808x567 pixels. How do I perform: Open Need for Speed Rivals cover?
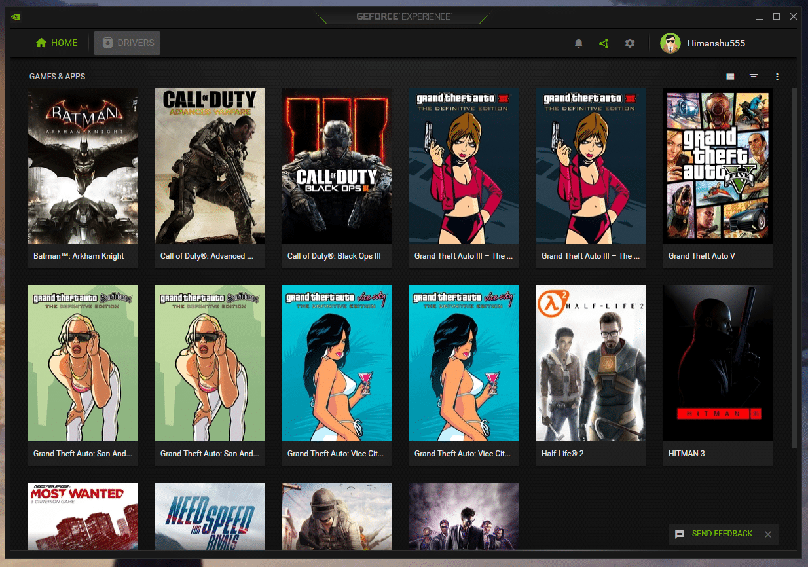click(210, 517)
